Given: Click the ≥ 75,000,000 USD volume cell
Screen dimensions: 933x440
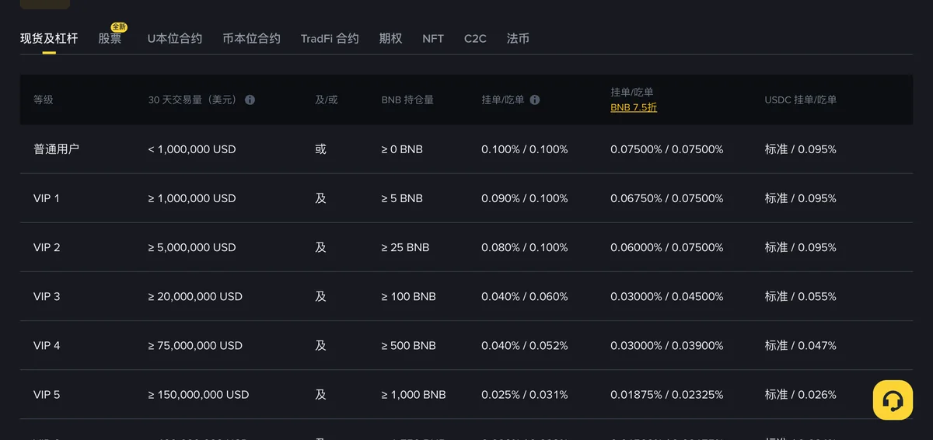Looking at the screenshot, I should click(195, 345).
